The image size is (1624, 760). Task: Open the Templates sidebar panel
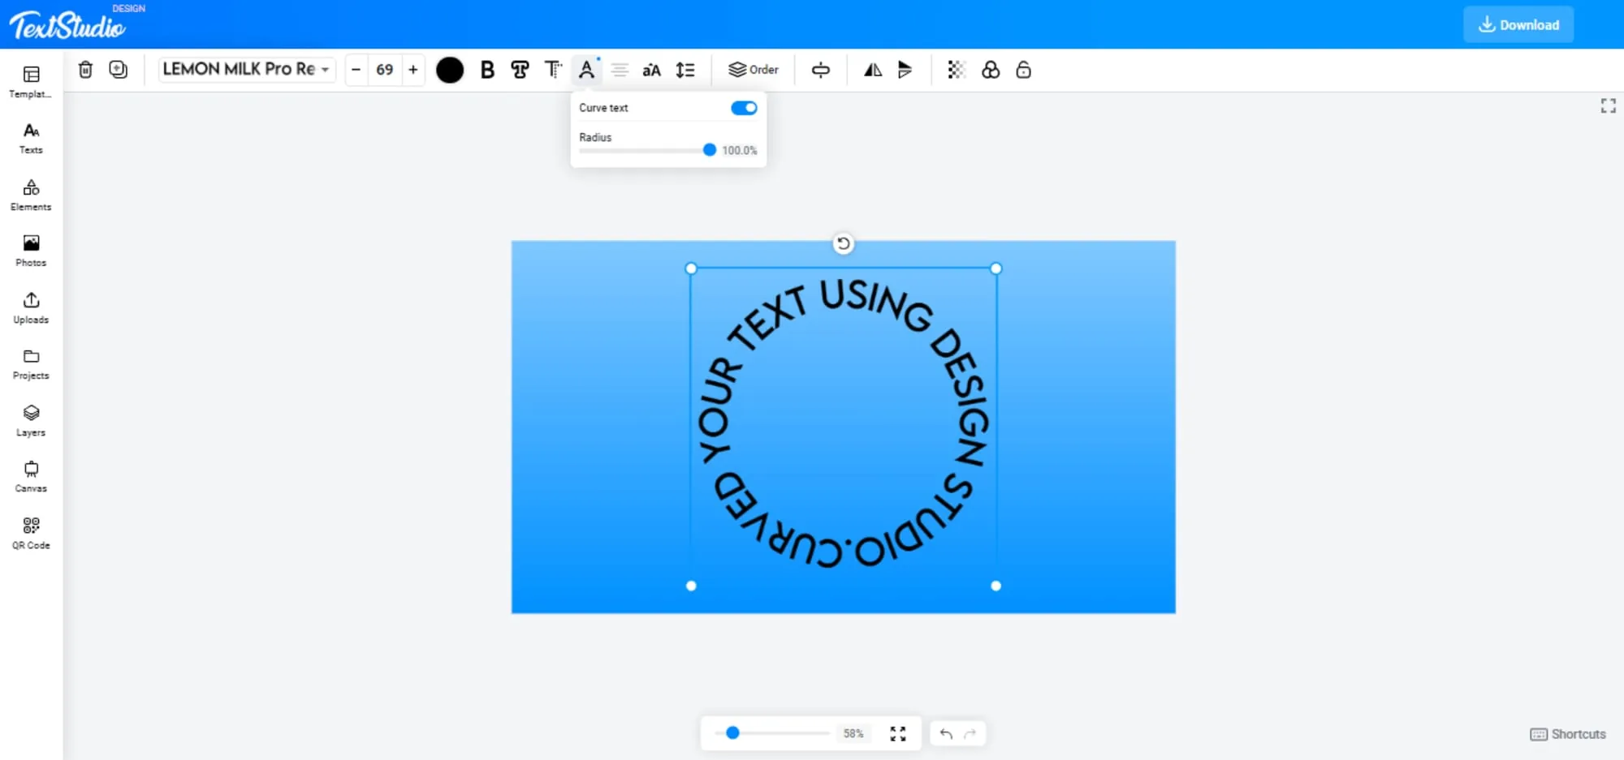click(31, 83)
